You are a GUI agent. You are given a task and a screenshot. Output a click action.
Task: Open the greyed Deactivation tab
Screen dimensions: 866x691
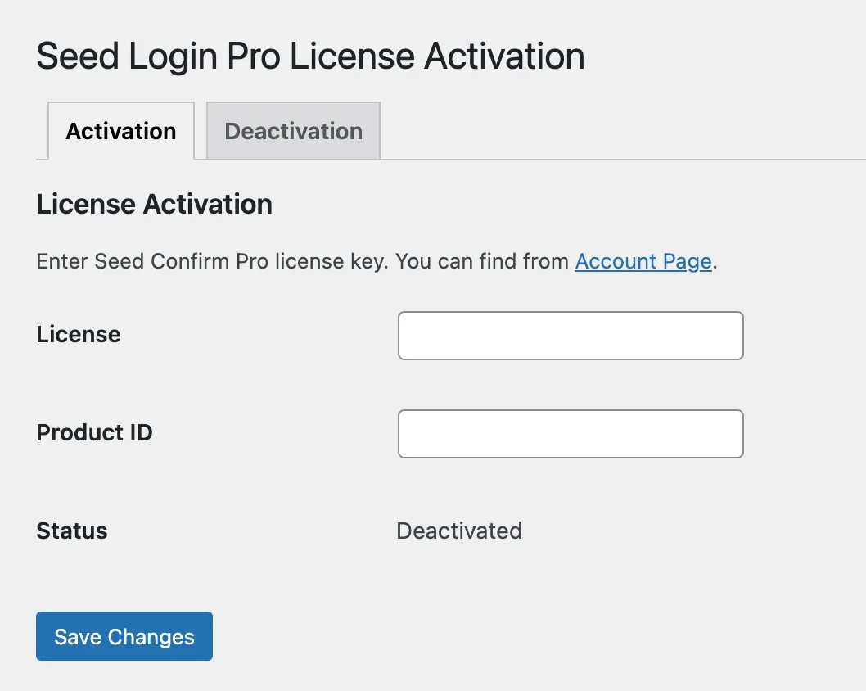point(293,131)
